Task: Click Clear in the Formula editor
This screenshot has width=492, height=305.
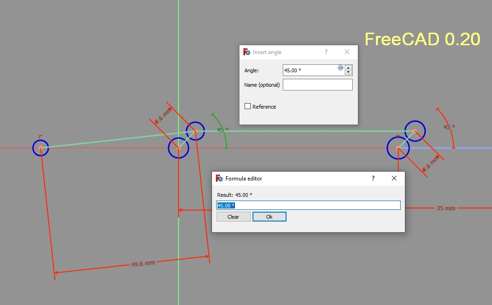Action: (233, 216)
